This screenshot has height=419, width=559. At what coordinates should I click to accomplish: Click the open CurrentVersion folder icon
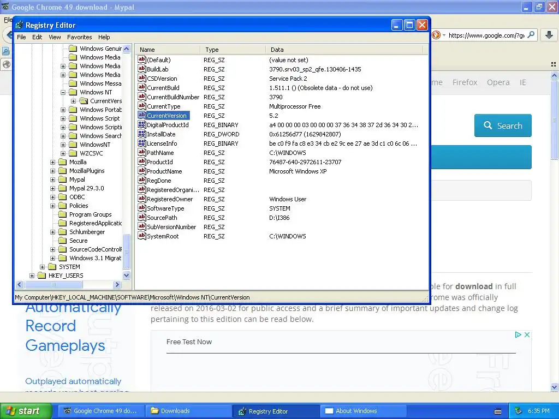tap(84, 101)
